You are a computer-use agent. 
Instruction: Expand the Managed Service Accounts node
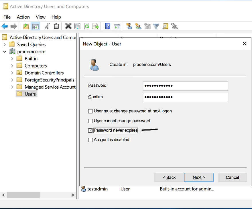12,87
